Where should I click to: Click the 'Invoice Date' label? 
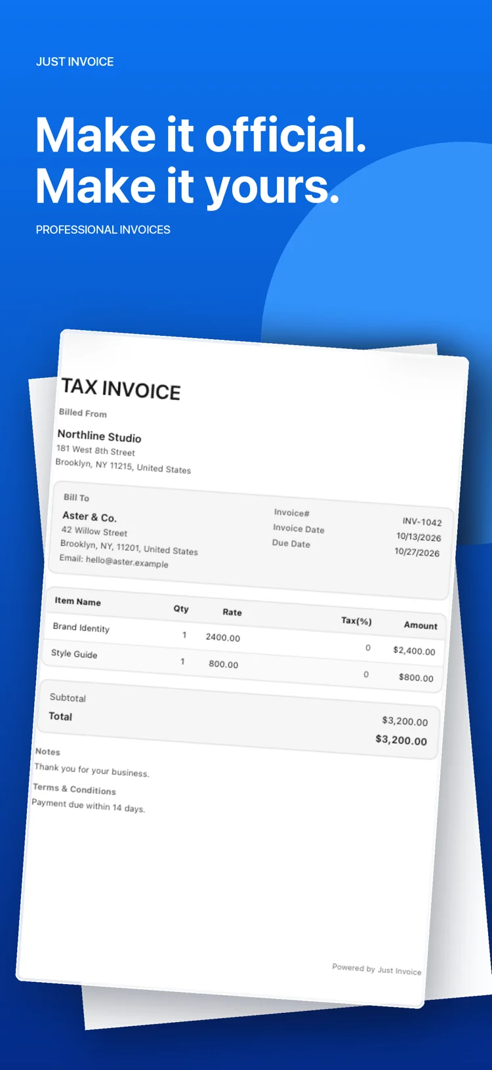point(298,529)
